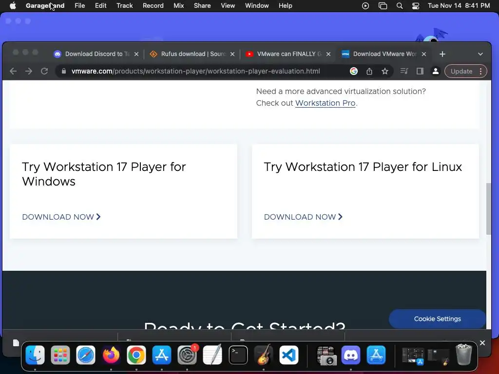Open Chrome profile avatar

(435, 71)
